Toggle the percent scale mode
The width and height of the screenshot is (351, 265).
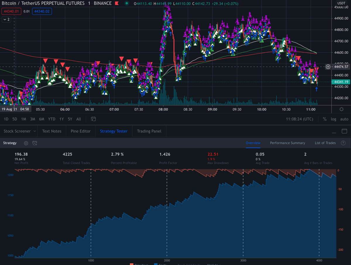pyautogui.click(x=325, y=119)
